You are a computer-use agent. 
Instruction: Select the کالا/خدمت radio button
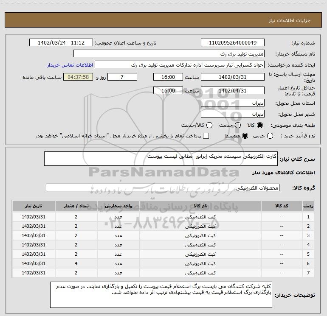click(x=209, y=125)
